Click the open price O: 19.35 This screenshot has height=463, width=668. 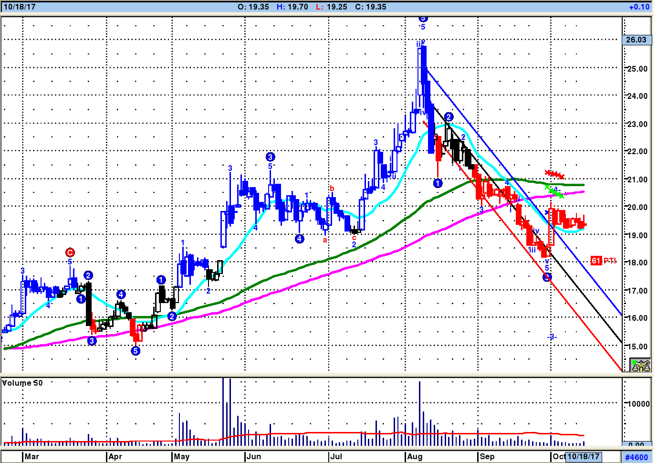coord(253,7)
